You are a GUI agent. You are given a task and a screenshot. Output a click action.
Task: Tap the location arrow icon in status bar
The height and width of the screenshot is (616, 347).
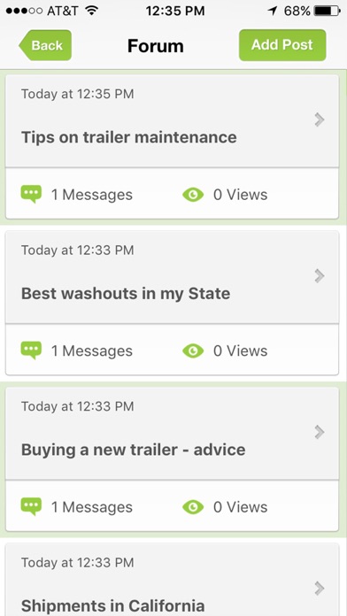(273, 11)
